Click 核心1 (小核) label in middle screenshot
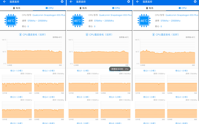The width and height of the screenshot is (199, 124). 83,71
